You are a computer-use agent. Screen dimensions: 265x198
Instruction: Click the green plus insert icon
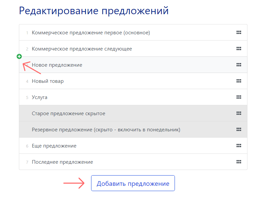coord(19,56)
